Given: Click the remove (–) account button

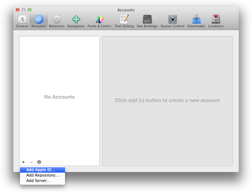Looking at the screenshot, I should pos(31,162).
